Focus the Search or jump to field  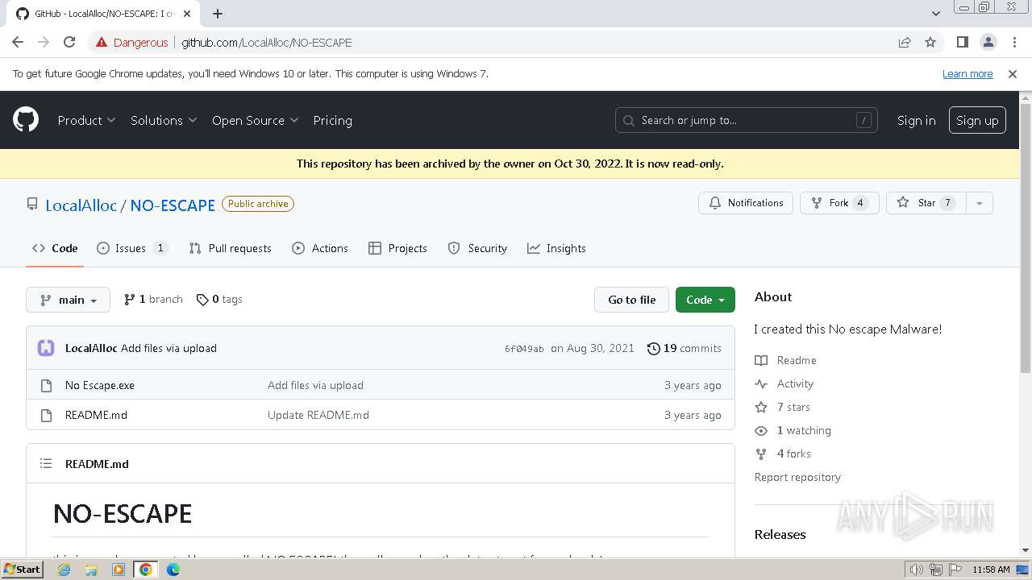point(747,120)
